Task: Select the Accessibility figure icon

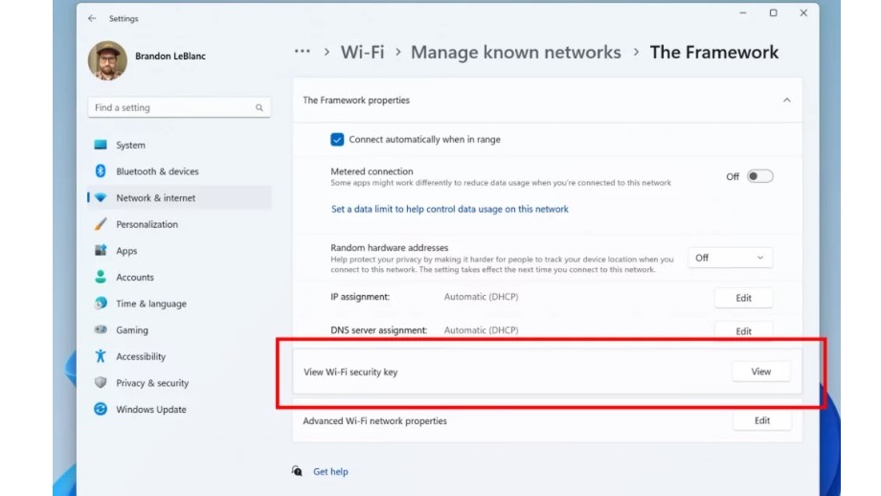Action: click(101, 356)
